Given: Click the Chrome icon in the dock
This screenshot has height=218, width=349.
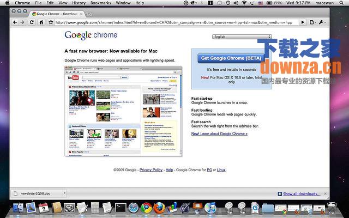Looking at the screenshot, I should coord(146,208).
